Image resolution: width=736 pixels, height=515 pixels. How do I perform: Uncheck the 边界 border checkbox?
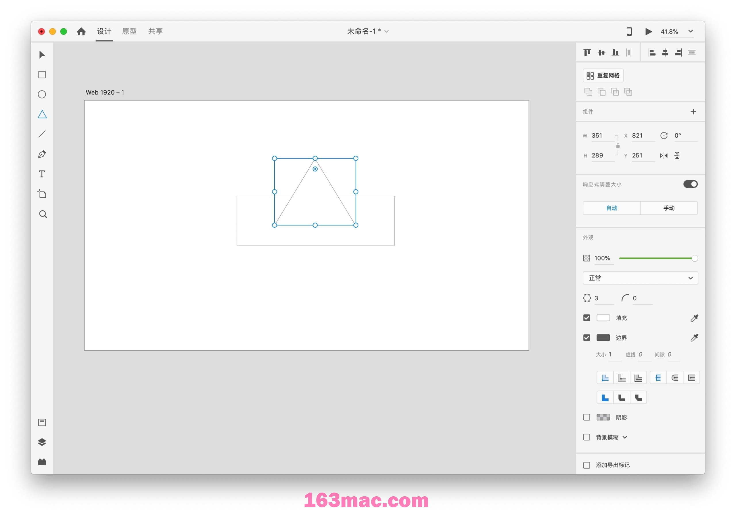pyautogui.click(x=586, y=338)
